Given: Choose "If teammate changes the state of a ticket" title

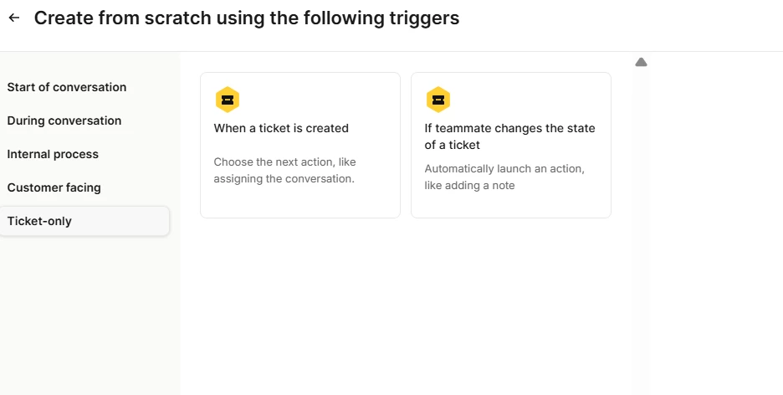Looking at the screenshot, I should [509, 136].
